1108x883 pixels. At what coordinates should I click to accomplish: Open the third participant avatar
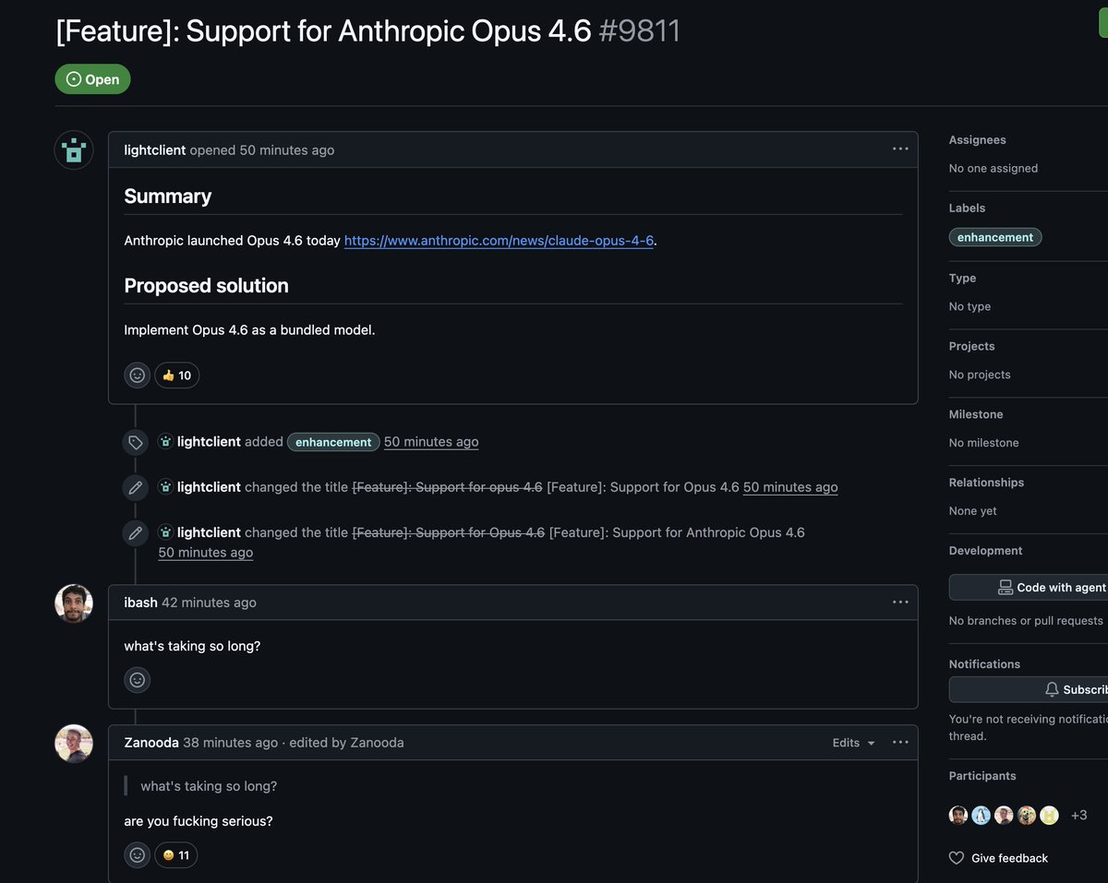[x=1004, y=816]
